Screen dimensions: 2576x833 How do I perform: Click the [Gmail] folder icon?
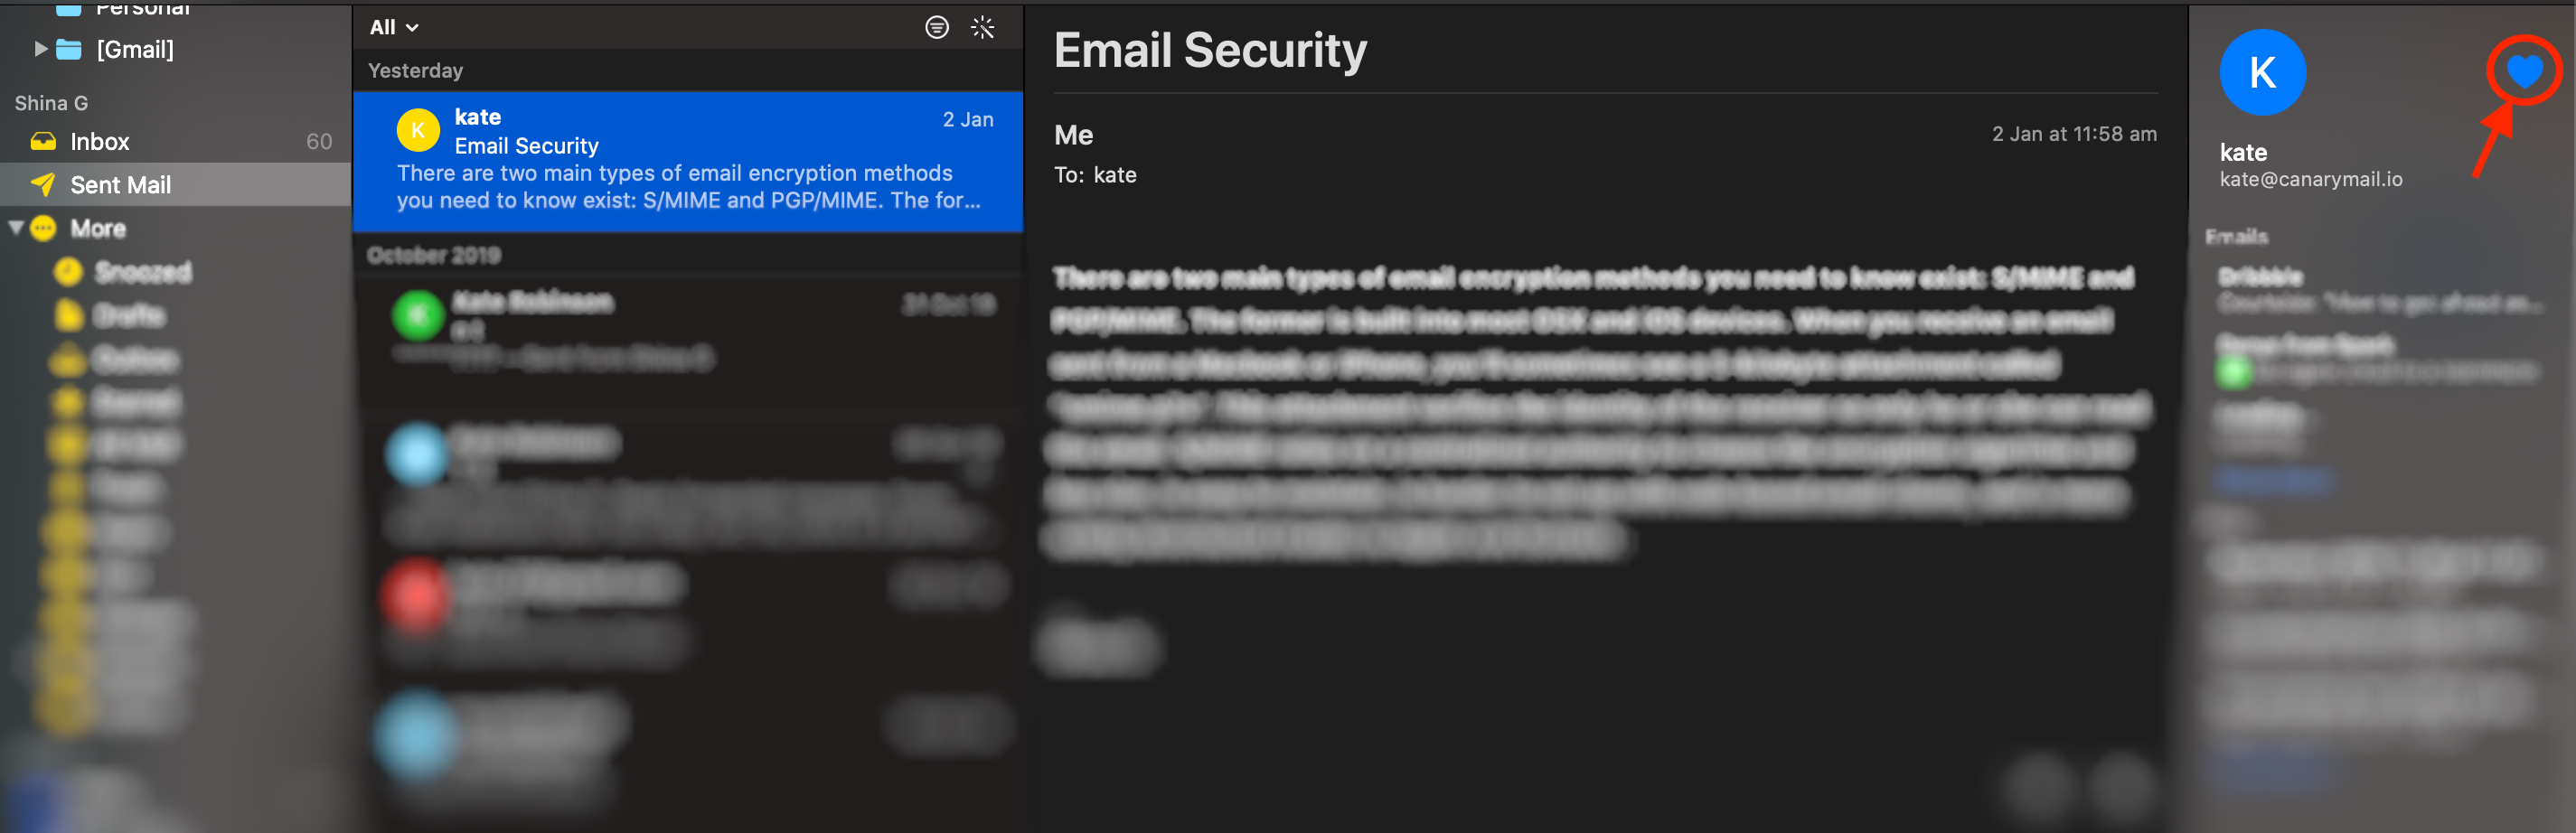pos(69,48)
